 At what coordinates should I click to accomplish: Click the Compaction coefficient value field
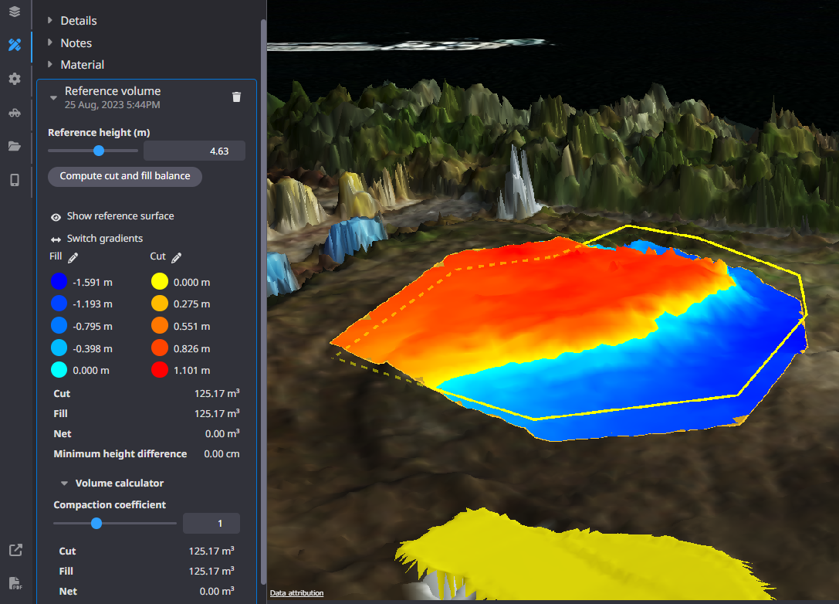(211, 523)
